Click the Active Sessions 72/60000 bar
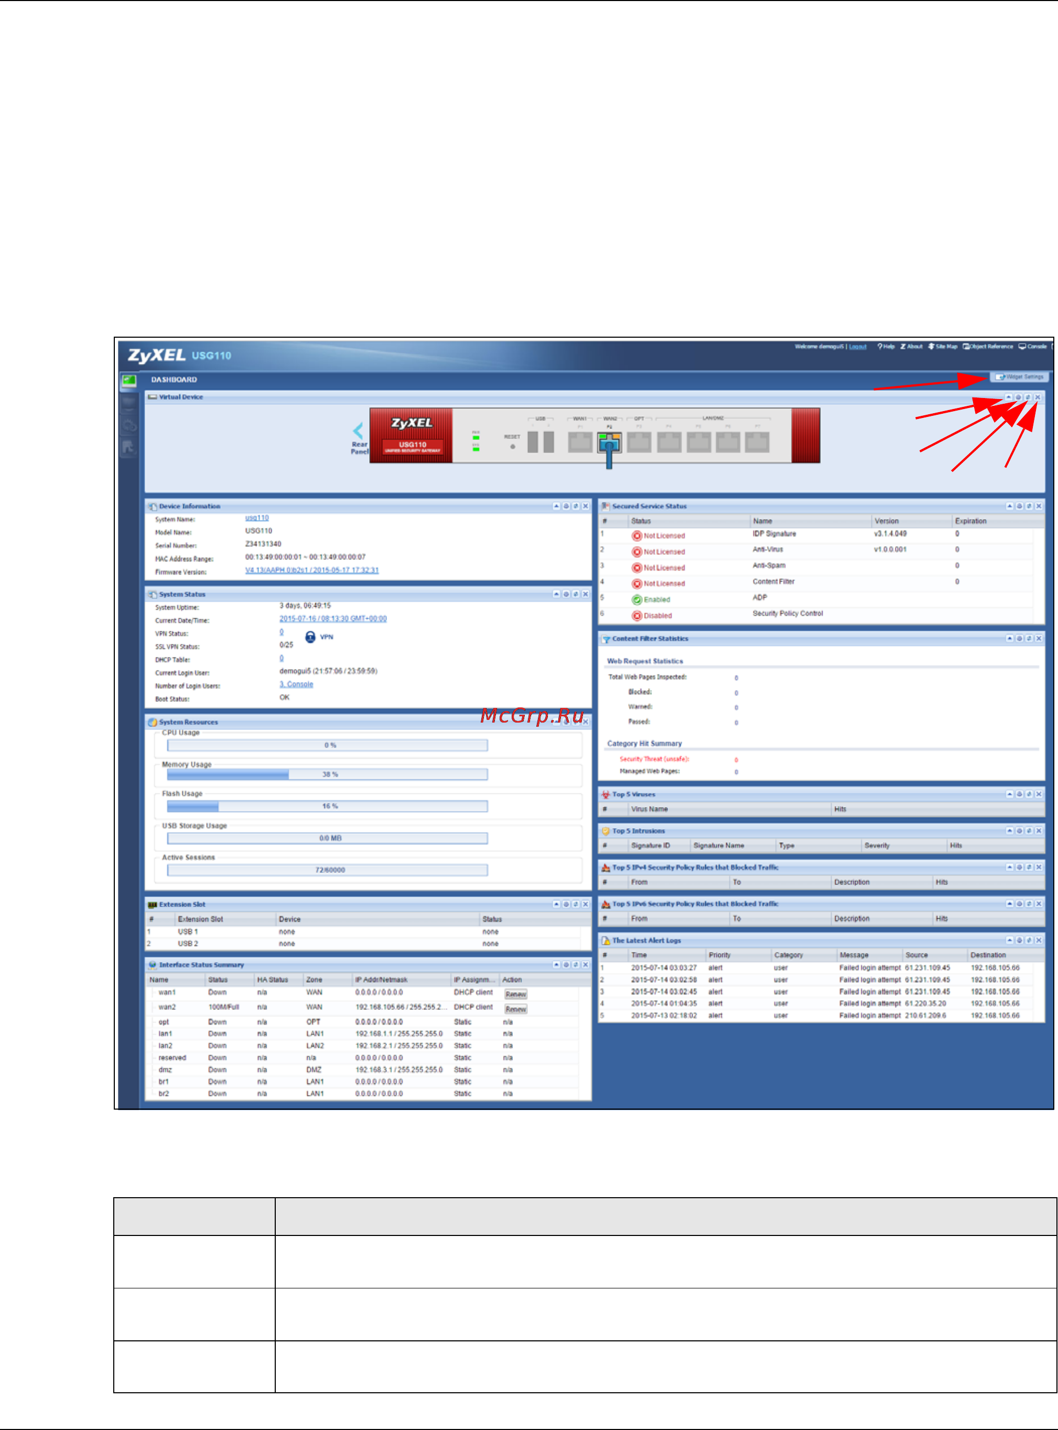This screenshot has height=1430, width=1058. 327,869
